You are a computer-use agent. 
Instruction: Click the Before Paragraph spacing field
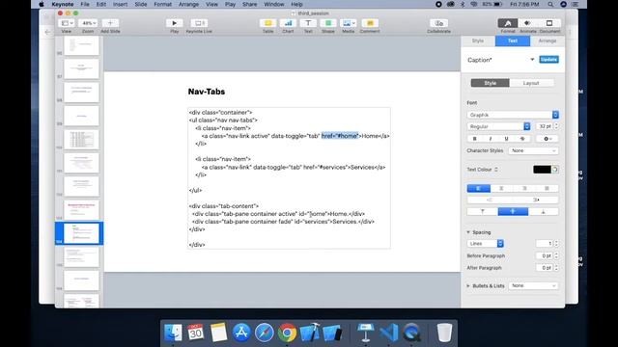click(x=545, y=255)
